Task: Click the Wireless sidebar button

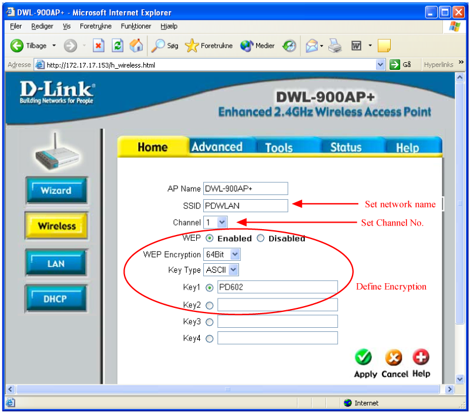Action: [56, 226]
